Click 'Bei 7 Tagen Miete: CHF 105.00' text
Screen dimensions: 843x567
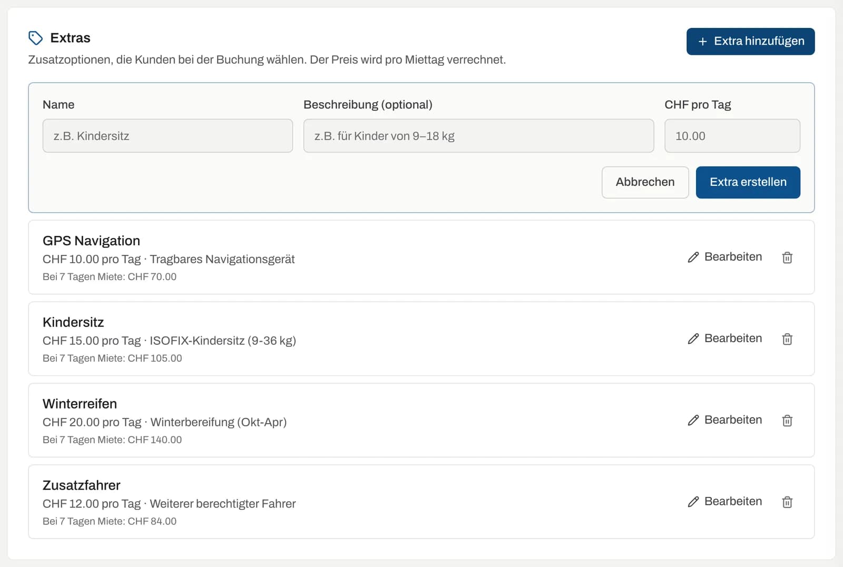pyautogui.click(x=112, y=359)
